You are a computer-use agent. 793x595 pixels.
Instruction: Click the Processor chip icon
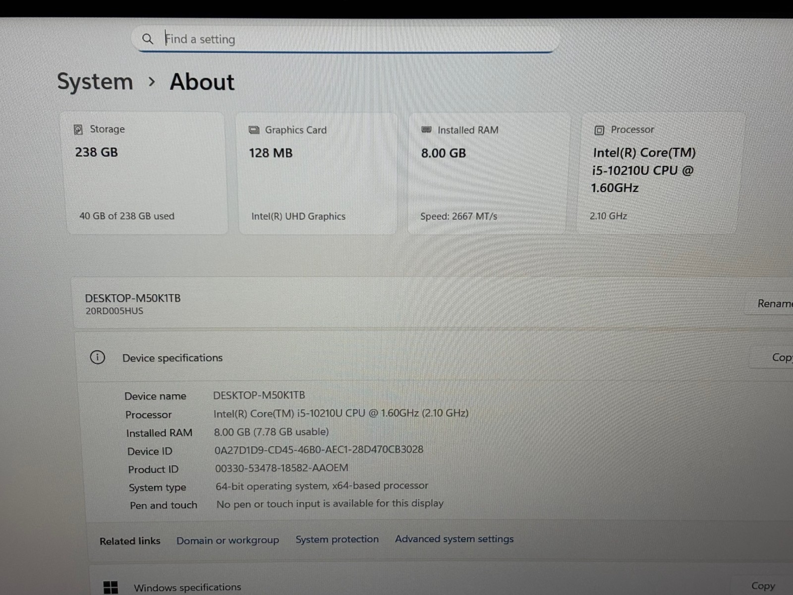[x=599, y=130]
